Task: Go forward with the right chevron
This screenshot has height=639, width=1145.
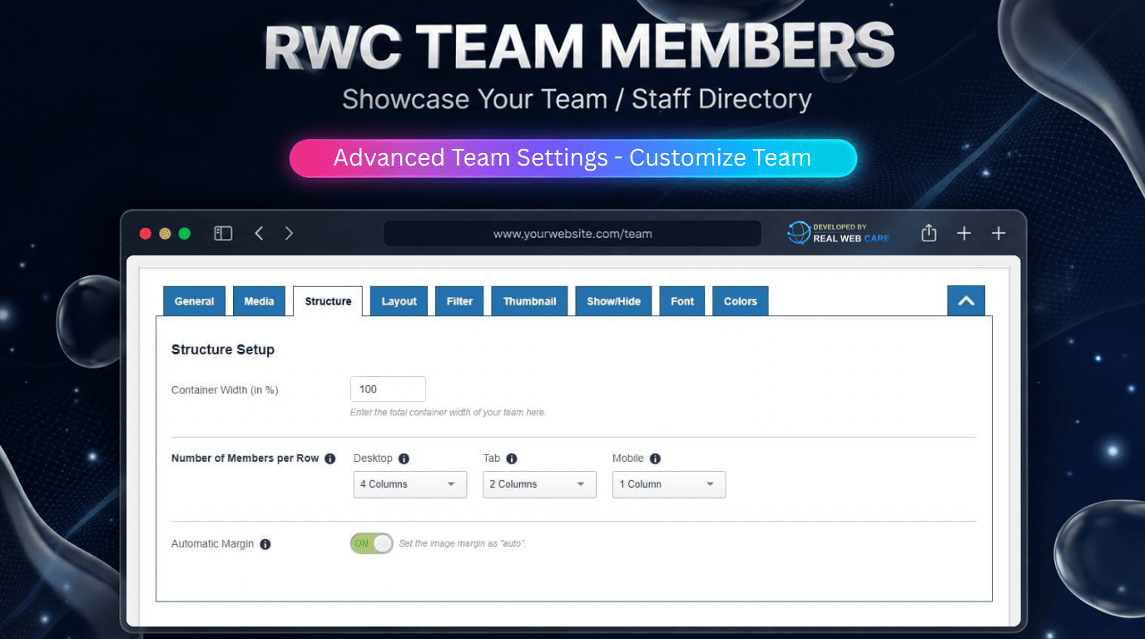Action: coord(289,234)
